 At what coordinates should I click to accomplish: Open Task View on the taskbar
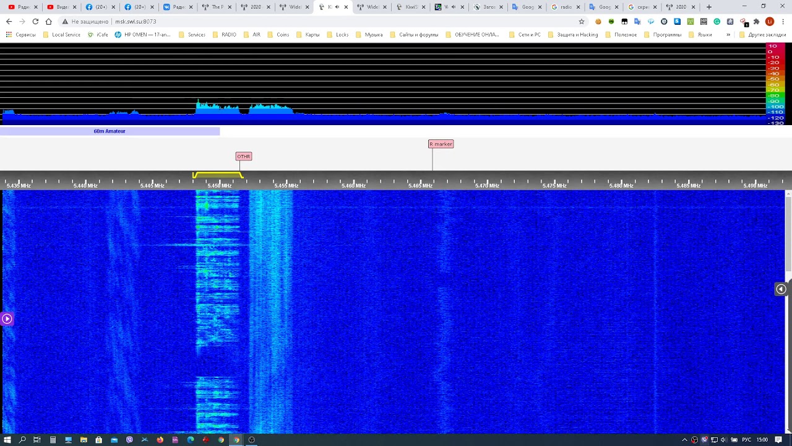point(37,440)
